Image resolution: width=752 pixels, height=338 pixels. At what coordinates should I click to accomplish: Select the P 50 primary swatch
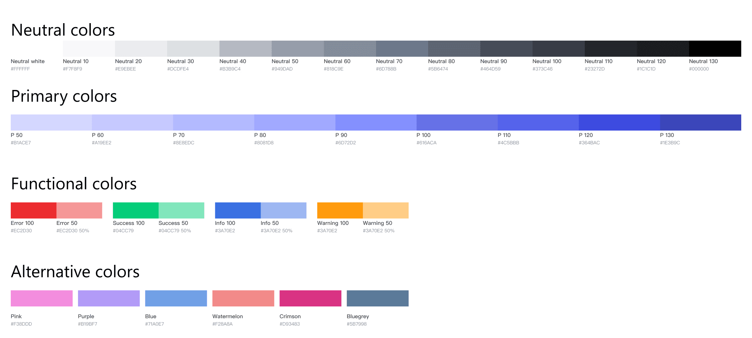(51, 123)
